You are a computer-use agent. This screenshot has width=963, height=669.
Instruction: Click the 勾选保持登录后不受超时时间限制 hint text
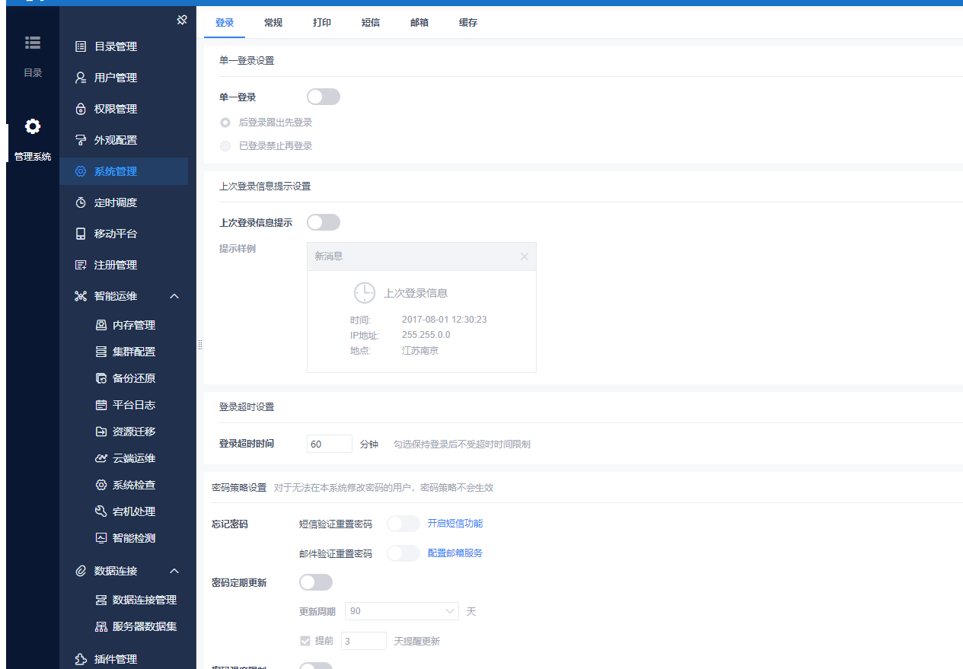point(462,444)
